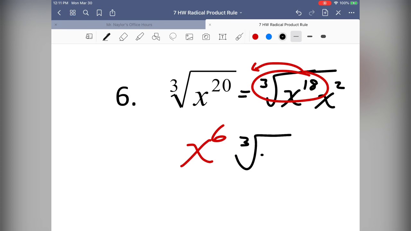The width and height of the screenshot is (411, 231).
Task: Tap the screen recording indicator
Action: pos(325,3)
